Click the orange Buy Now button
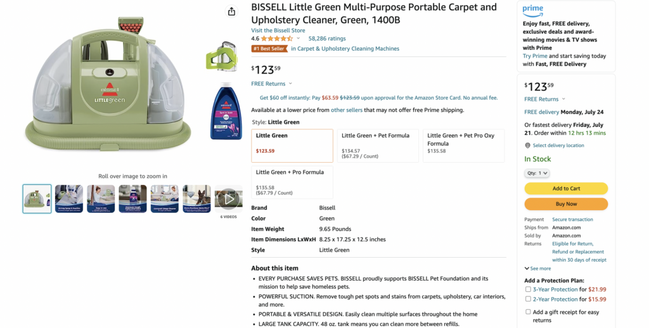649x328 pixels. [566, 204]
